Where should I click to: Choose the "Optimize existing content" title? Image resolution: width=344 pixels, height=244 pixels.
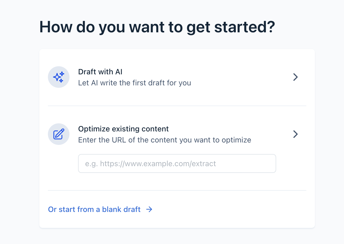coord(123,129)
